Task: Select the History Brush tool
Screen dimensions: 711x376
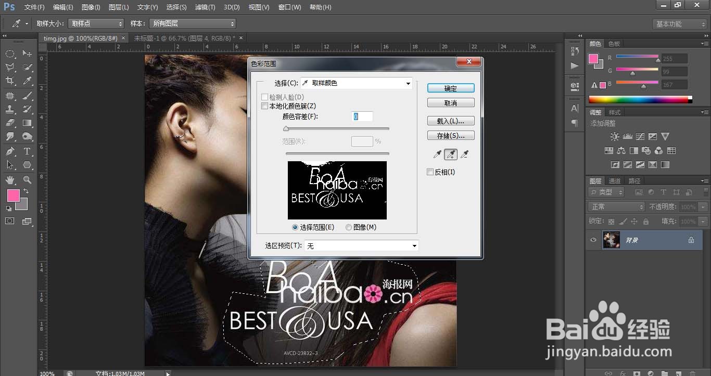Action: pyautogui.click(x=27, y=109)
